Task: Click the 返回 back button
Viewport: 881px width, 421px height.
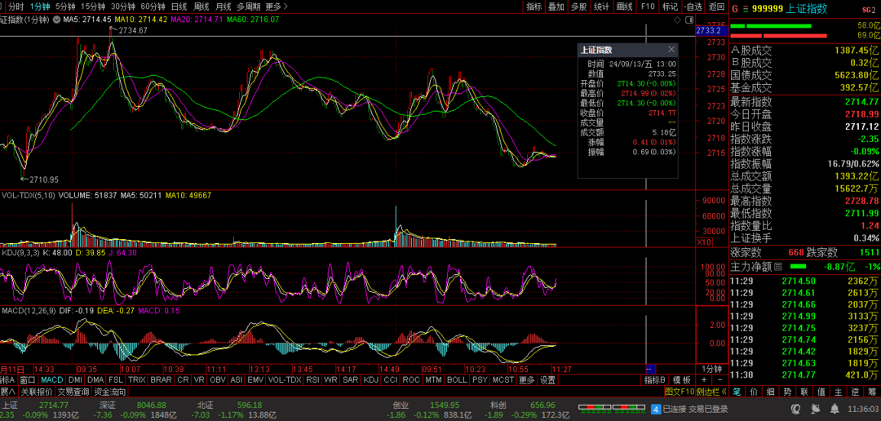Action: (x=716, y=7)
